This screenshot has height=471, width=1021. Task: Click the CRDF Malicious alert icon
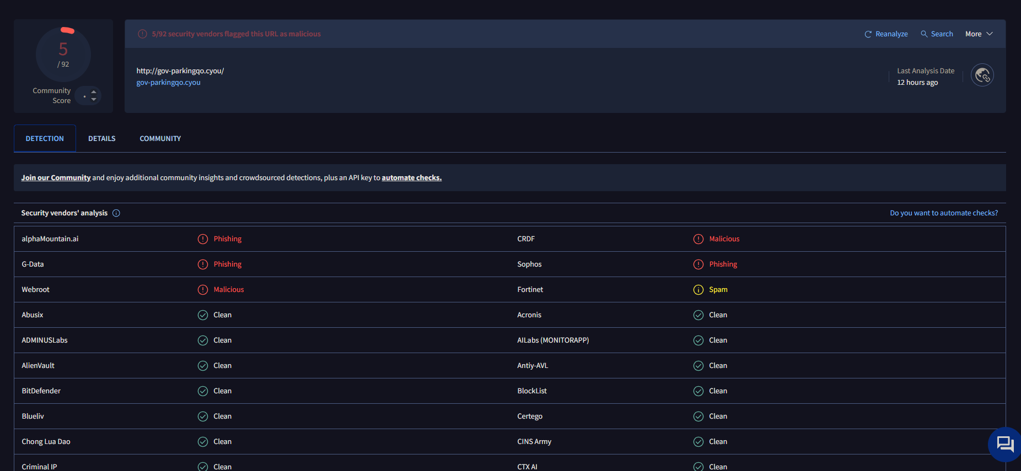[x=698, y=239]
